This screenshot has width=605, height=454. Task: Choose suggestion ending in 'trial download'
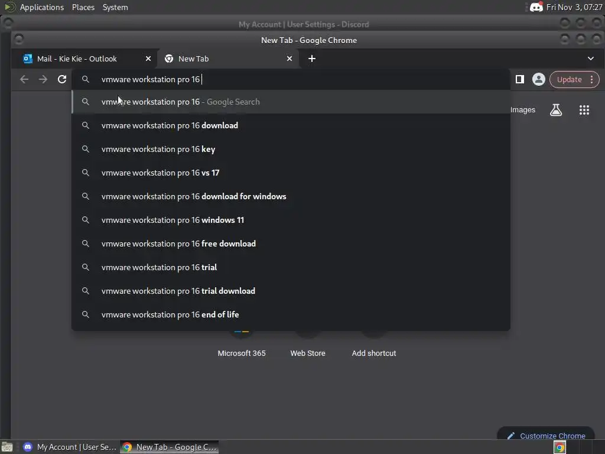291,291
